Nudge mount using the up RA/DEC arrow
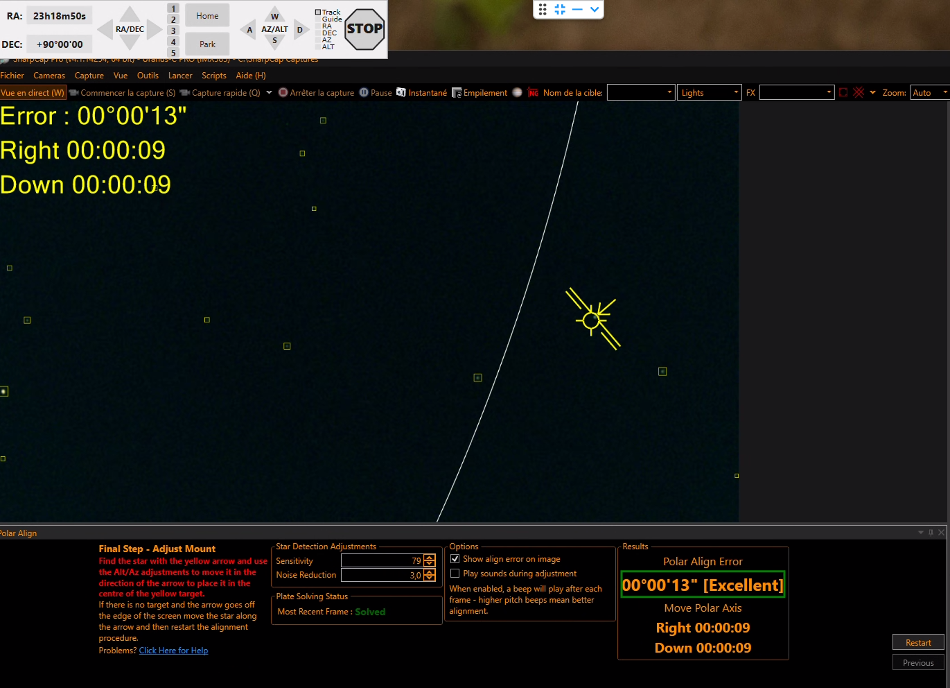Screen dimensions: 950x688 point(130,15)
